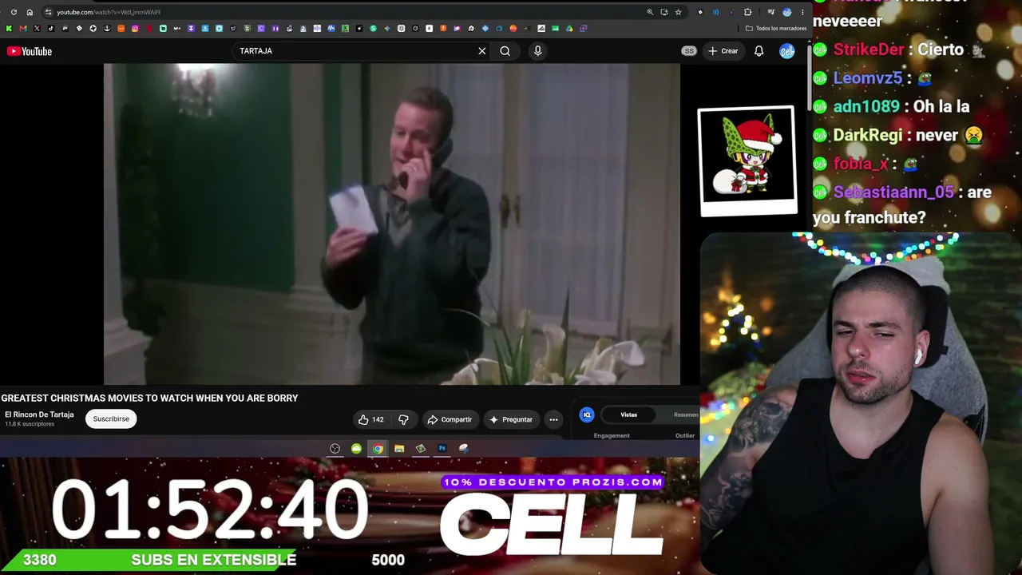The width and height of the screenshot is (1022, 575).
Task: Switch to the Vistas tab
Action: [629, 414]
